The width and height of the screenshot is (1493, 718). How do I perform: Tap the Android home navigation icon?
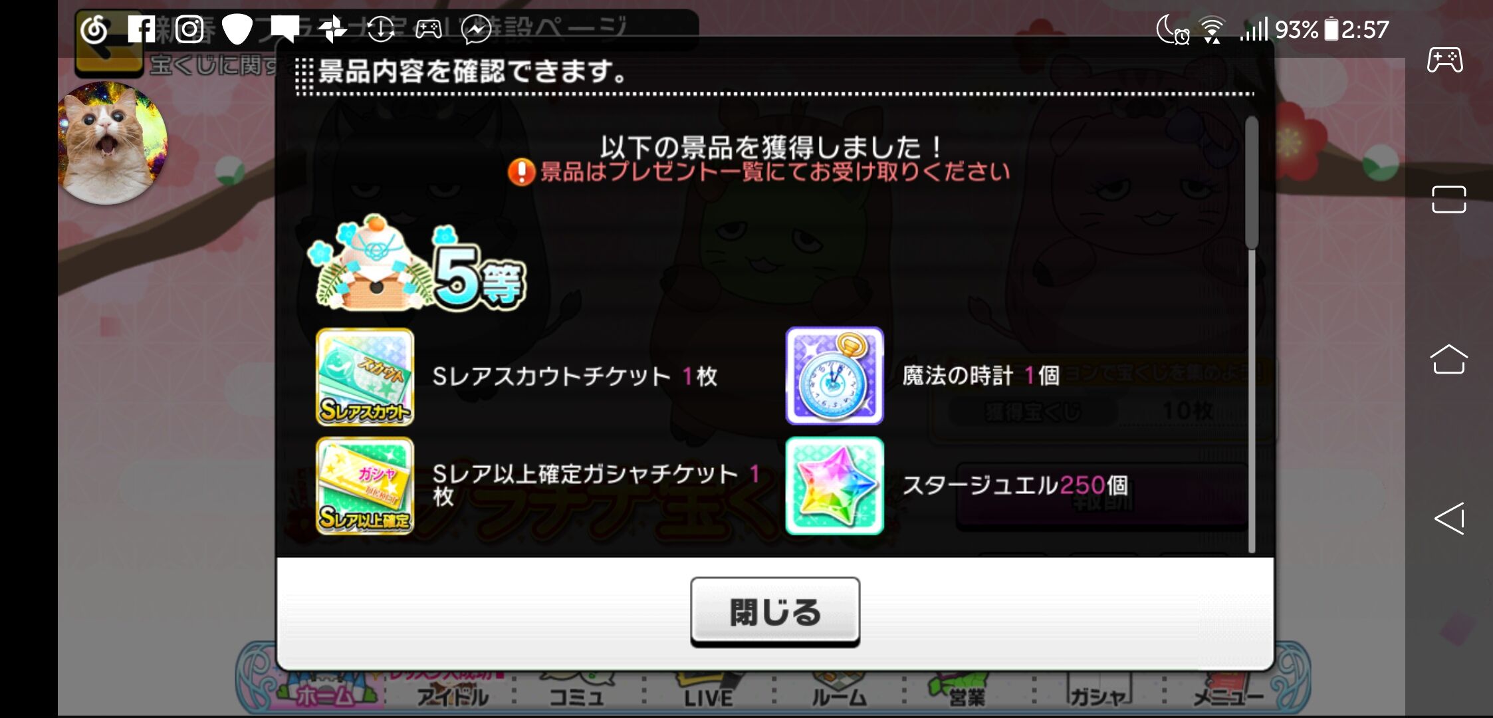point(1448,360)
